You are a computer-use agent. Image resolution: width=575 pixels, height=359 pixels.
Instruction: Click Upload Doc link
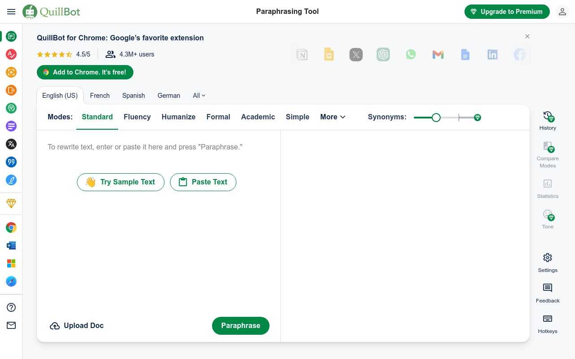pos(76,326)
